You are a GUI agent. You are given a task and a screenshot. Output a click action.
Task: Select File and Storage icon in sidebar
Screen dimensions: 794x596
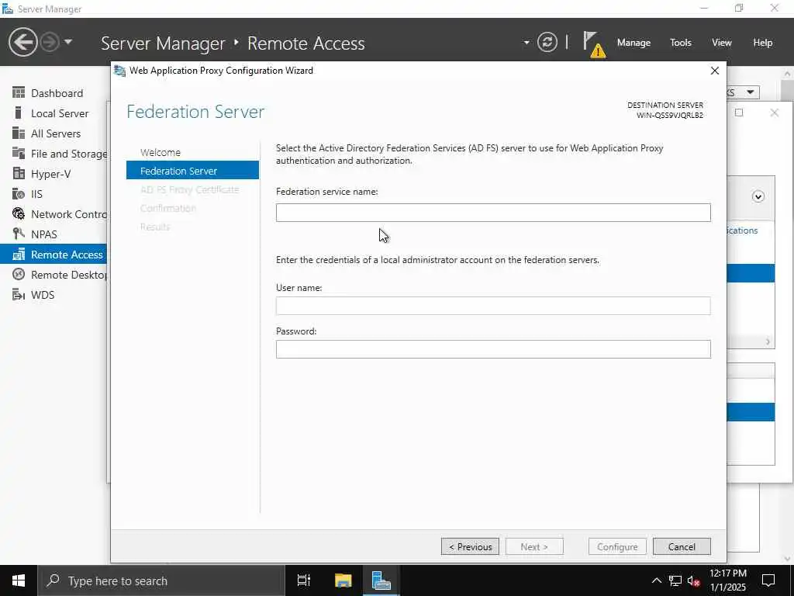click(x=19, y=153)
